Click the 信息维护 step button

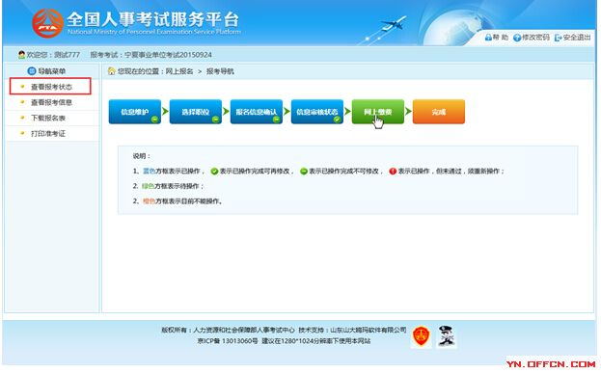tap(135, 112)
